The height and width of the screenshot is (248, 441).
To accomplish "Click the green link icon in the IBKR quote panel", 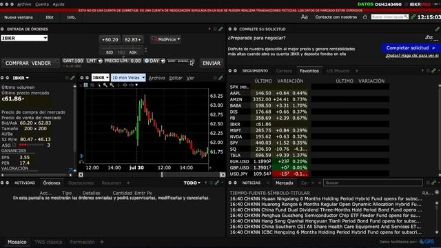I will click(x=72, y=78).
